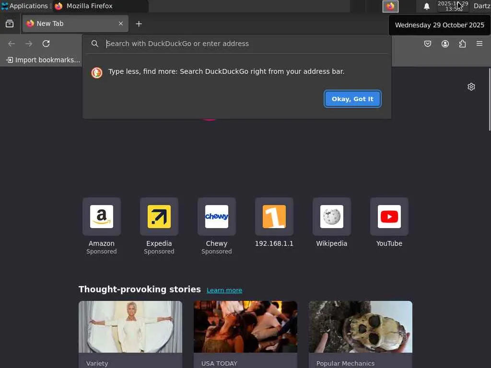
Task: Click the Sponsored label under Amazon
Action: [102, 252]
